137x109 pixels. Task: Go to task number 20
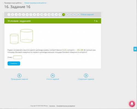[x=78, y=15]
